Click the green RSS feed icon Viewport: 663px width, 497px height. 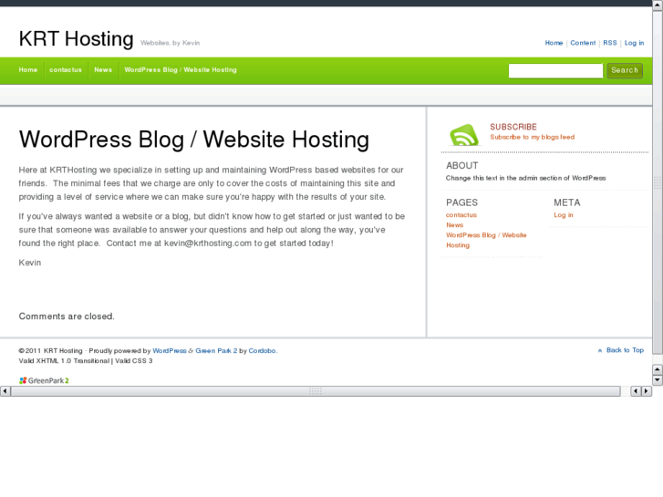pos(464,134)
